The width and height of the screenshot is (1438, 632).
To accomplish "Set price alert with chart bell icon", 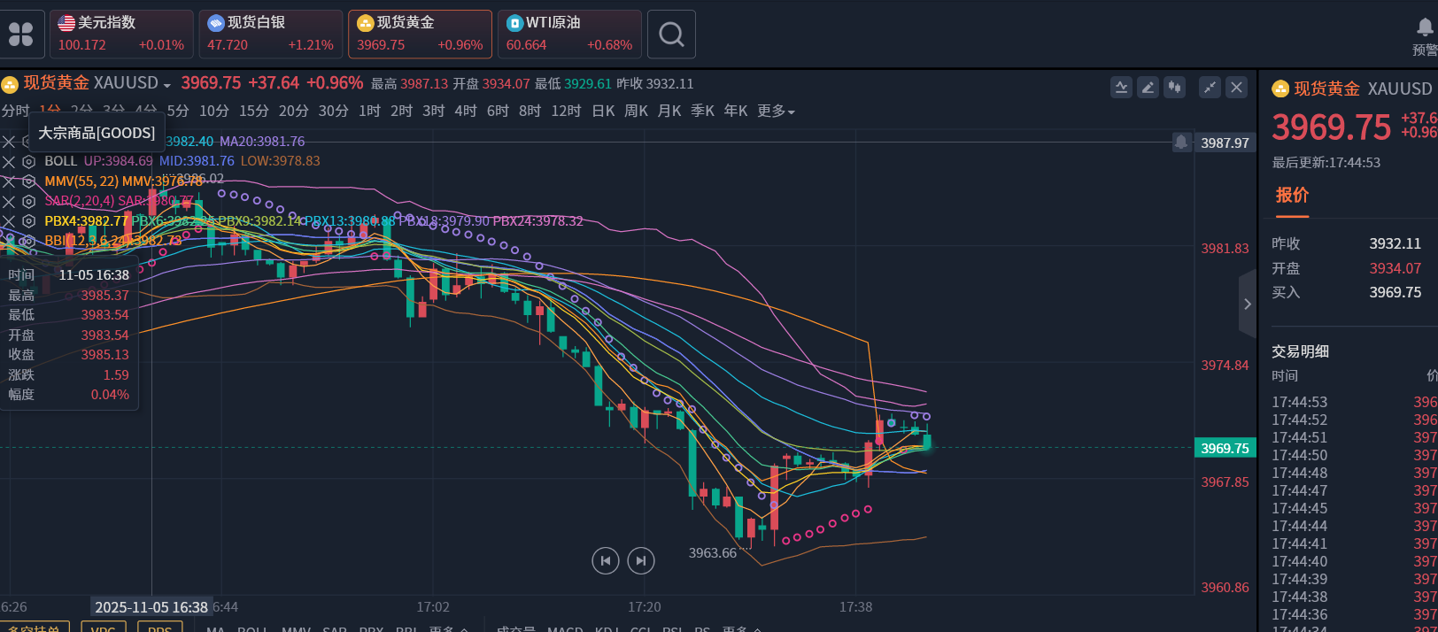I will [x=1181, y=142].
